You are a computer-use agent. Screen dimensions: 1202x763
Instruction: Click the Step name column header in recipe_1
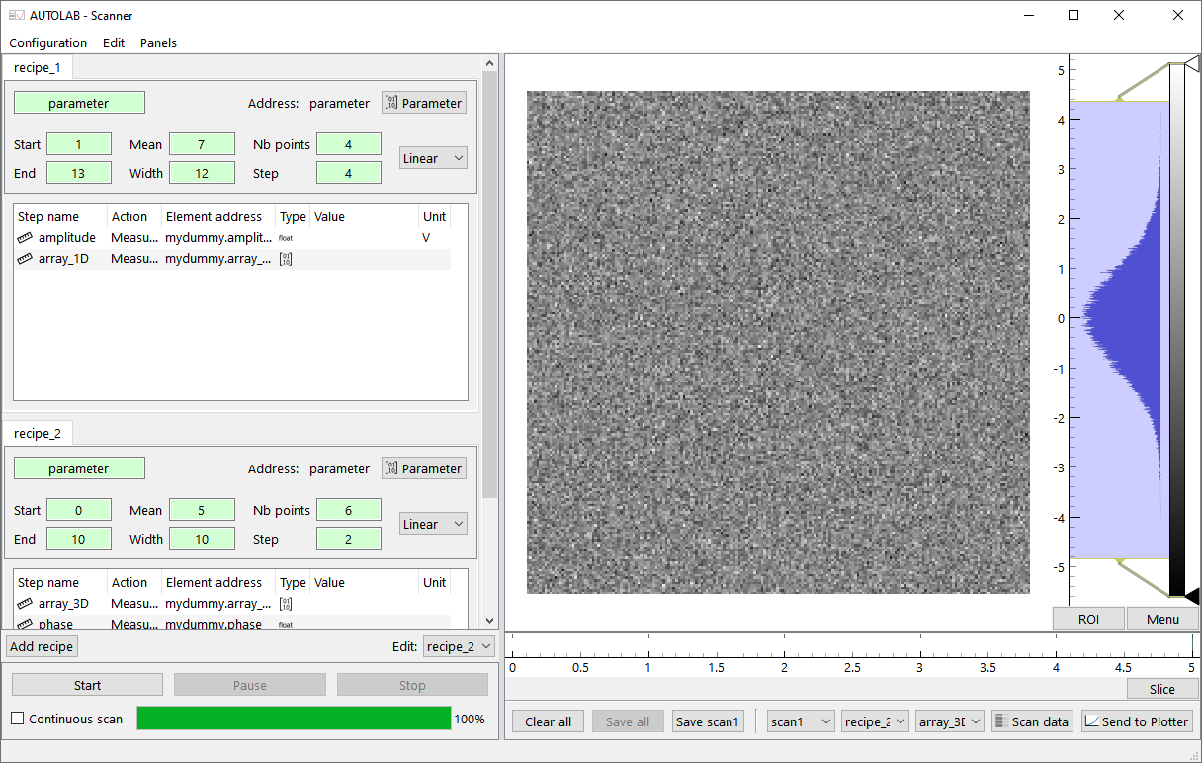point(60,216)
